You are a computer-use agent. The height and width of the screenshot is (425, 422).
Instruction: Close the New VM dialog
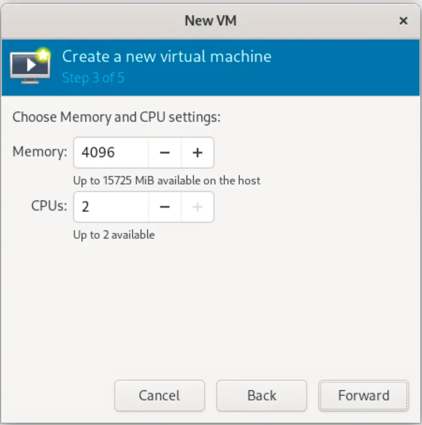[403, 21]
